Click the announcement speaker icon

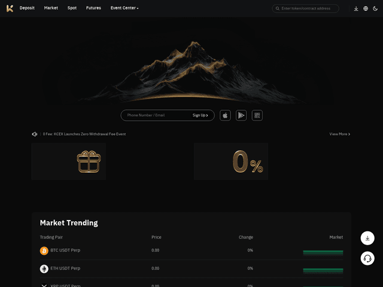tap(35, 134)
